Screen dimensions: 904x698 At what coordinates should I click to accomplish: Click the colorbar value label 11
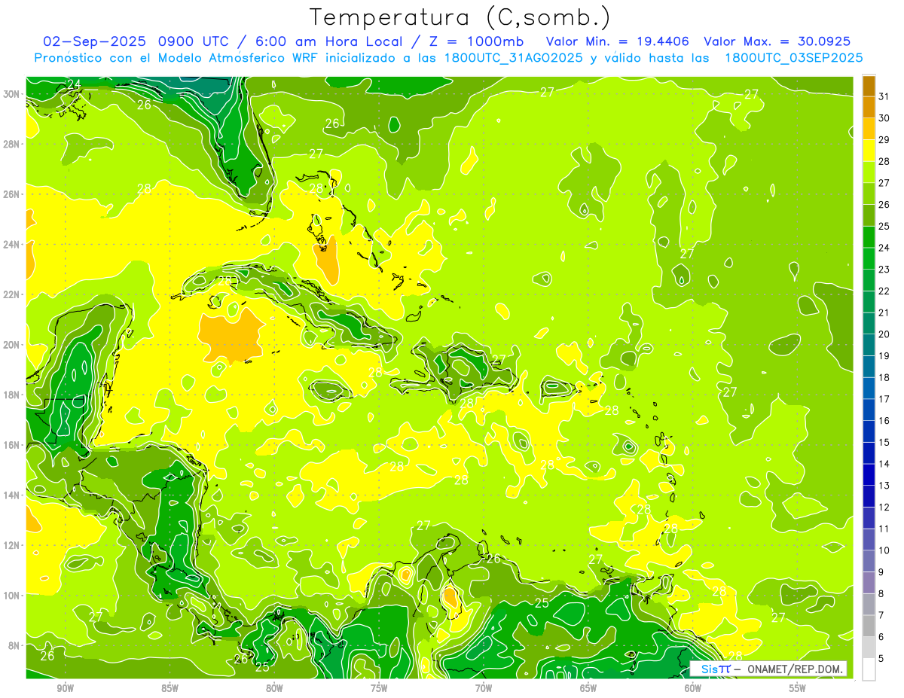click(885, 529)
